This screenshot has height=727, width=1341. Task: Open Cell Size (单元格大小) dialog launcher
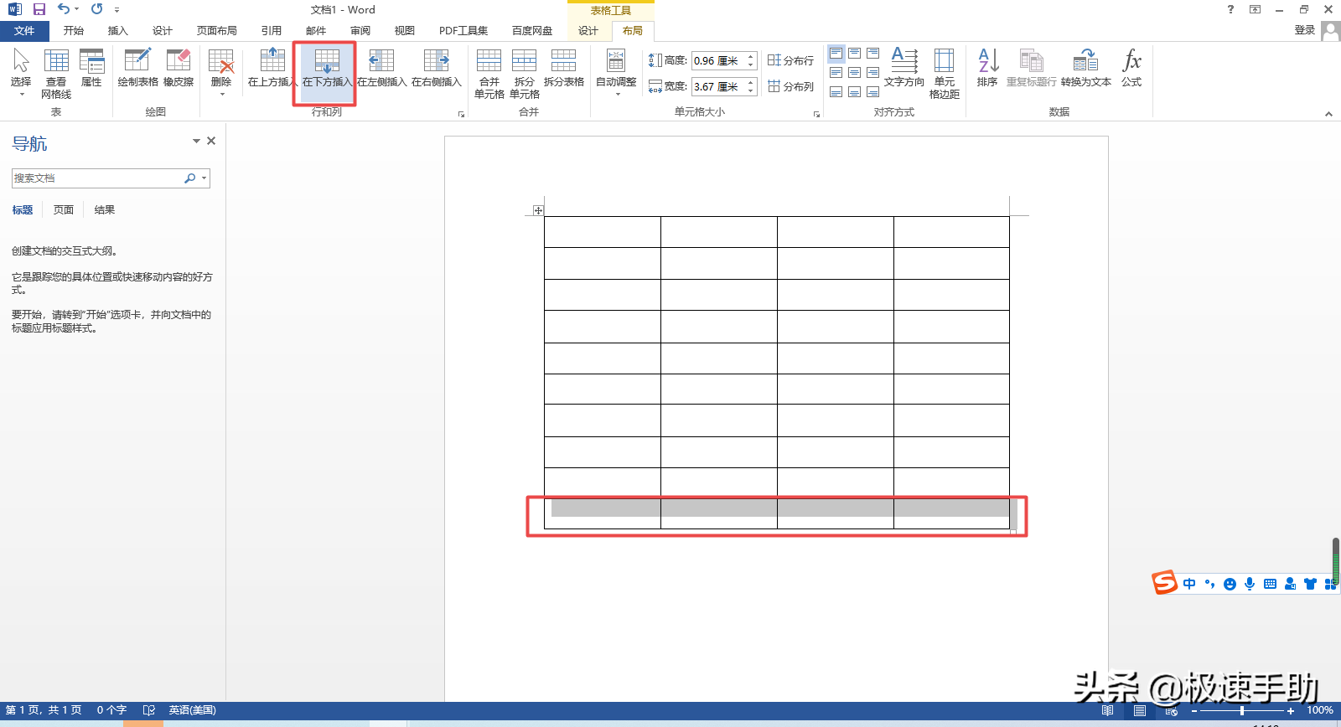816,114
